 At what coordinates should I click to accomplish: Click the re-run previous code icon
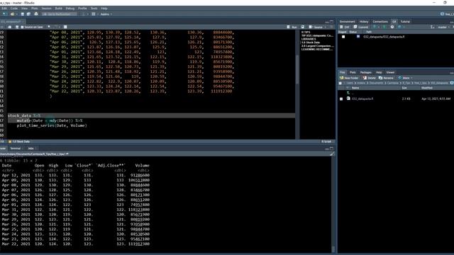click(303, 27)
